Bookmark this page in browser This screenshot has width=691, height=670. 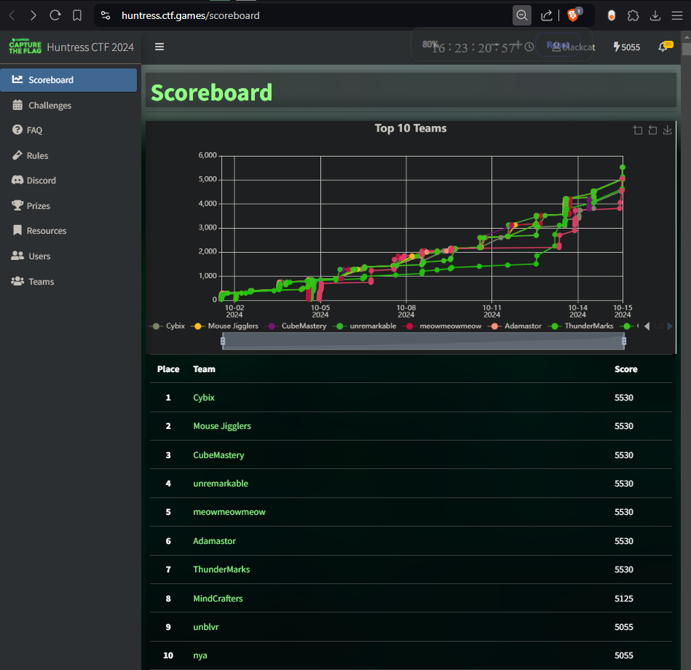tap(77, 16)
